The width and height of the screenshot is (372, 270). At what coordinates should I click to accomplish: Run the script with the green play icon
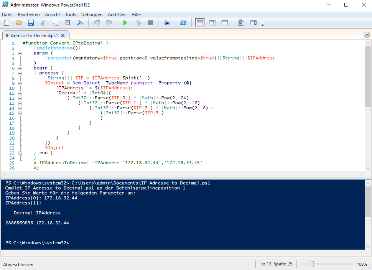point(125,23)
